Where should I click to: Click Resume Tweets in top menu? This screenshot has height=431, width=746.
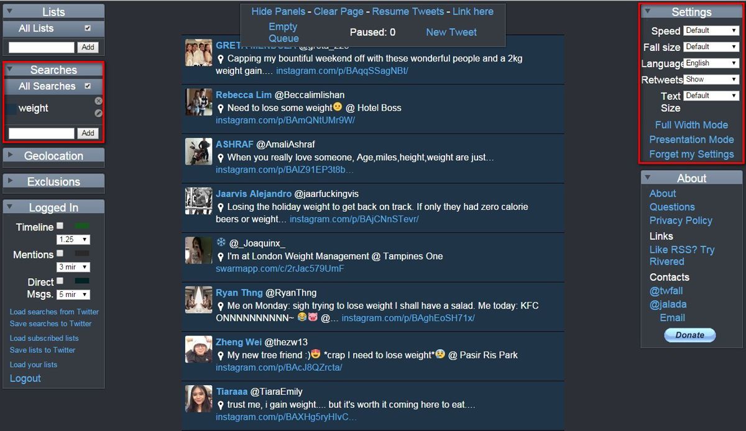[x=408, y=11]
